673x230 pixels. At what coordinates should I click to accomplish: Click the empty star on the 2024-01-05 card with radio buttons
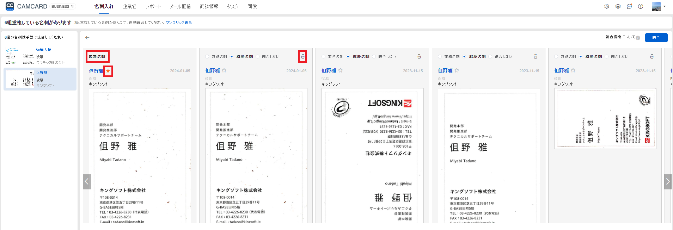[x=224, y=70]
